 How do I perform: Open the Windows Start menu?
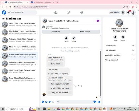click(x=3, y=109)
